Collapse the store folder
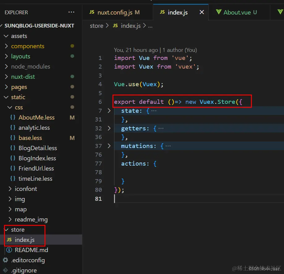The height and width of the screenshot is (274, 284). (6, 230)
